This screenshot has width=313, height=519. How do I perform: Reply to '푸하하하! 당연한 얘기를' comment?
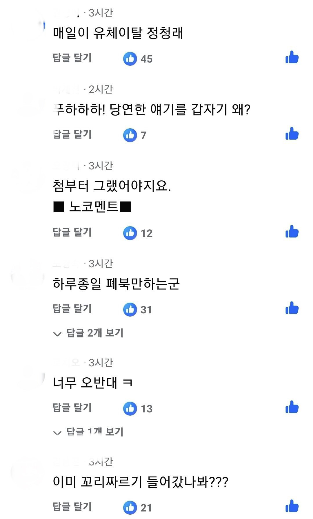tap(72, 134)
